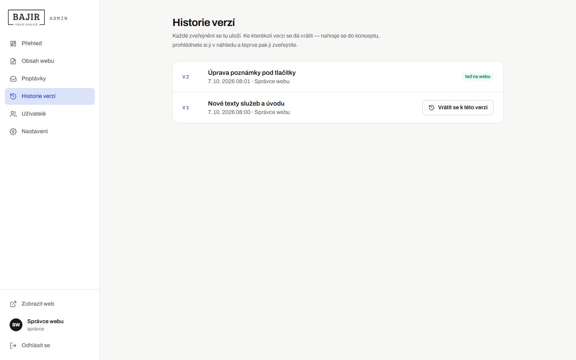Open Nastavení from the sidebar
Viewport: 576px width, 360px height.
50,132
